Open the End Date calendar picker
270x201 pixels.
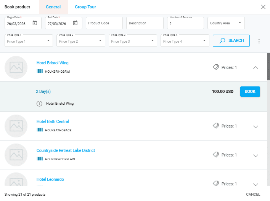[75, 23]
